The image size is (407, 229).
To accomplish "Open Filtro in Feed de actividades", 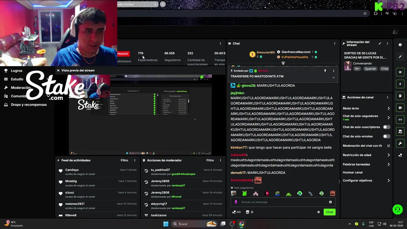I will pyautogui.click(x=124, y=160).
